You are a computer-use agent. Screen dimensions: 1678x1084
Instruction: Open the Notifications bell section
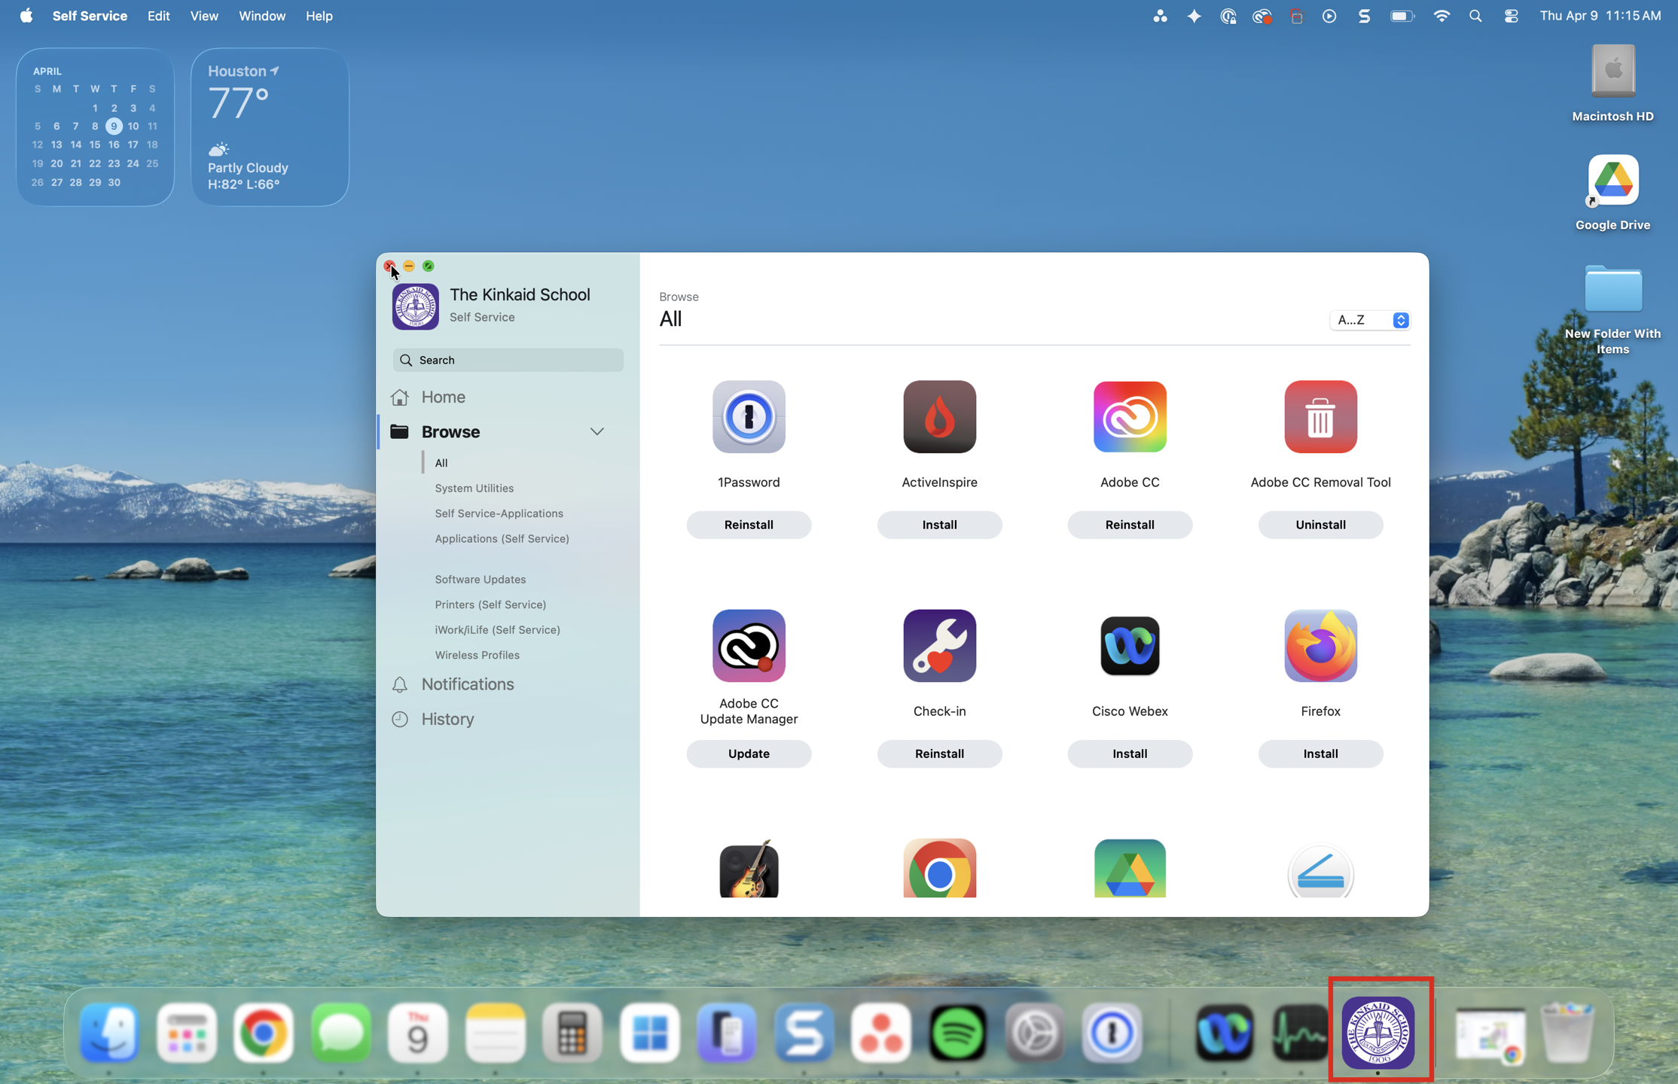(467, 684)
